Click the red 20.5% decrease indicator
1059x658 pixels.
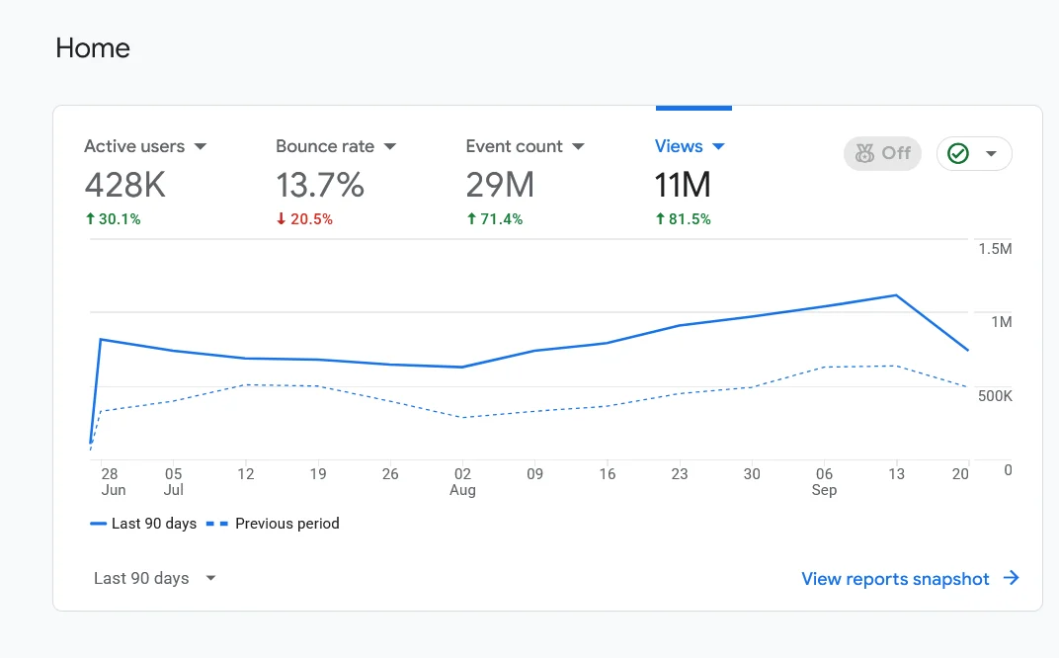(x=304, y=219)
